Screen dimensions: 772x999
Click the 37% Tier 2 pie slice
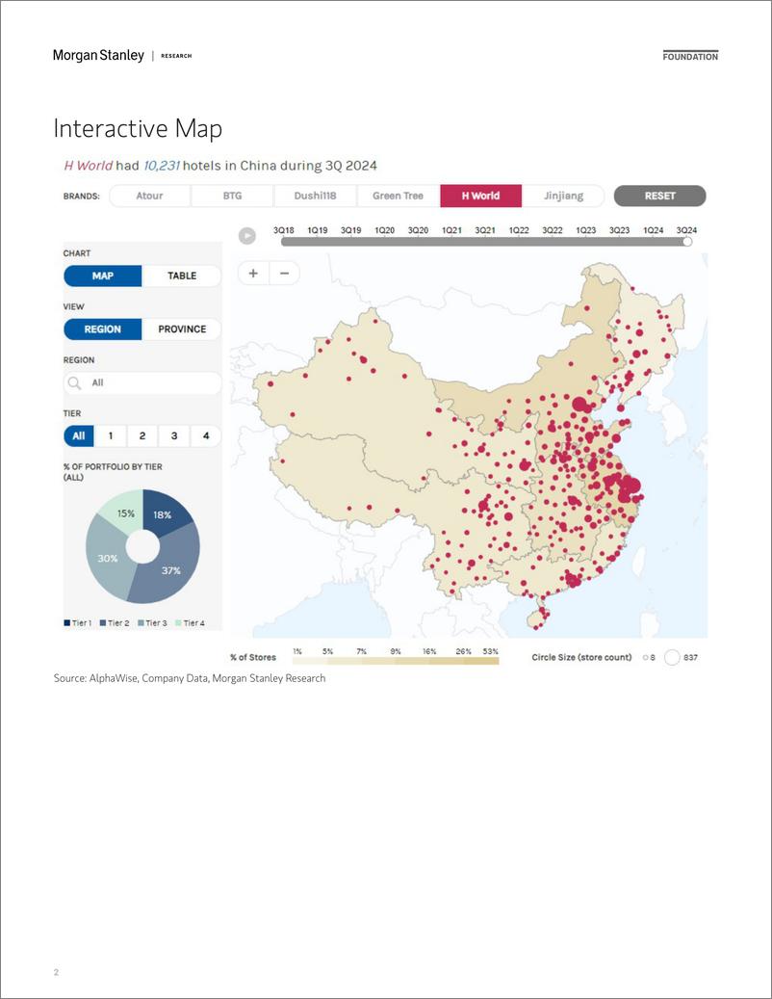tap(172, 570)
